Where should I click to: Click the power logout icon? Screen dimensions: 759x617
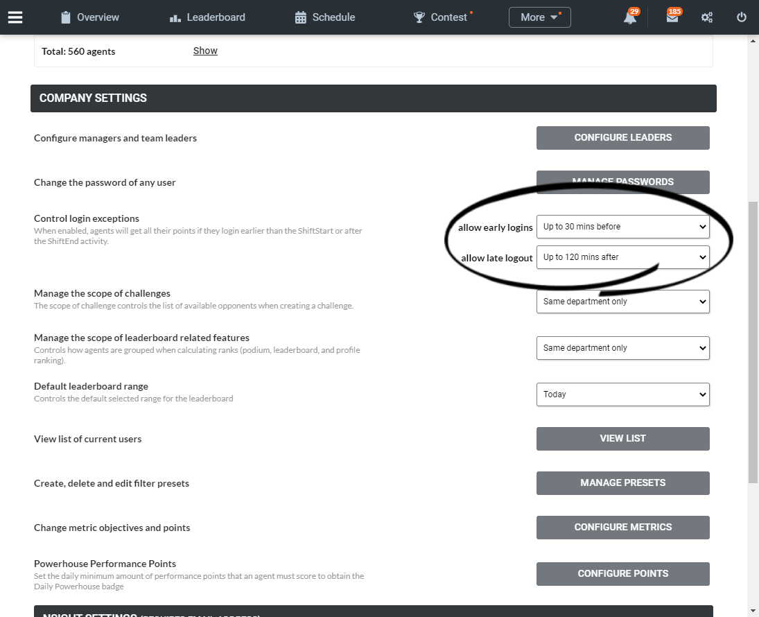tap(741, 17)
